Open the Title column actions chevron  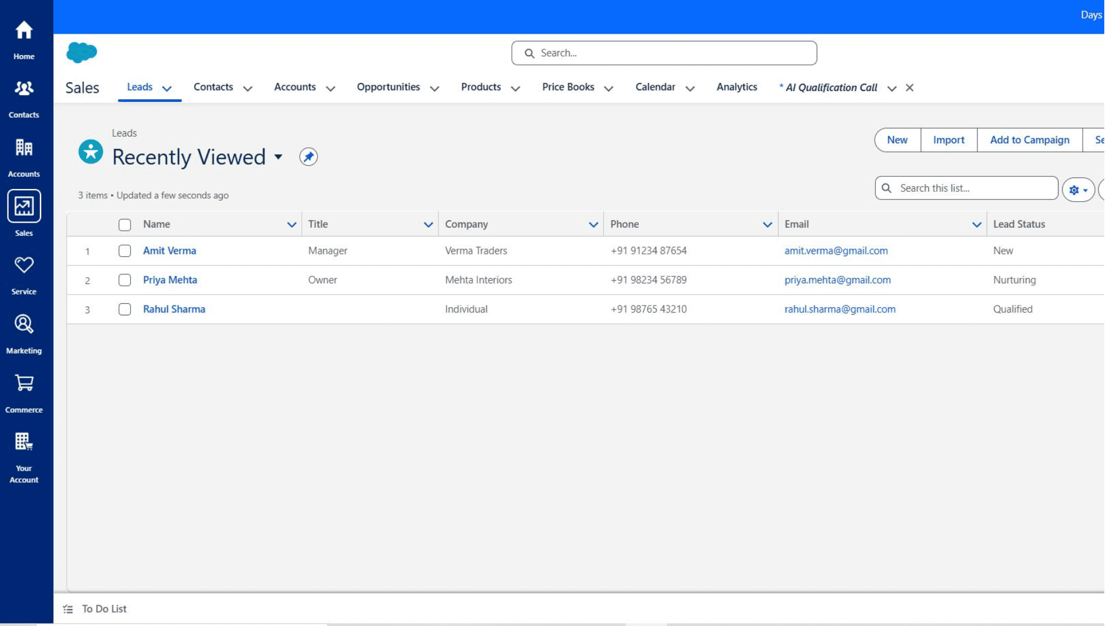[428, 225]
